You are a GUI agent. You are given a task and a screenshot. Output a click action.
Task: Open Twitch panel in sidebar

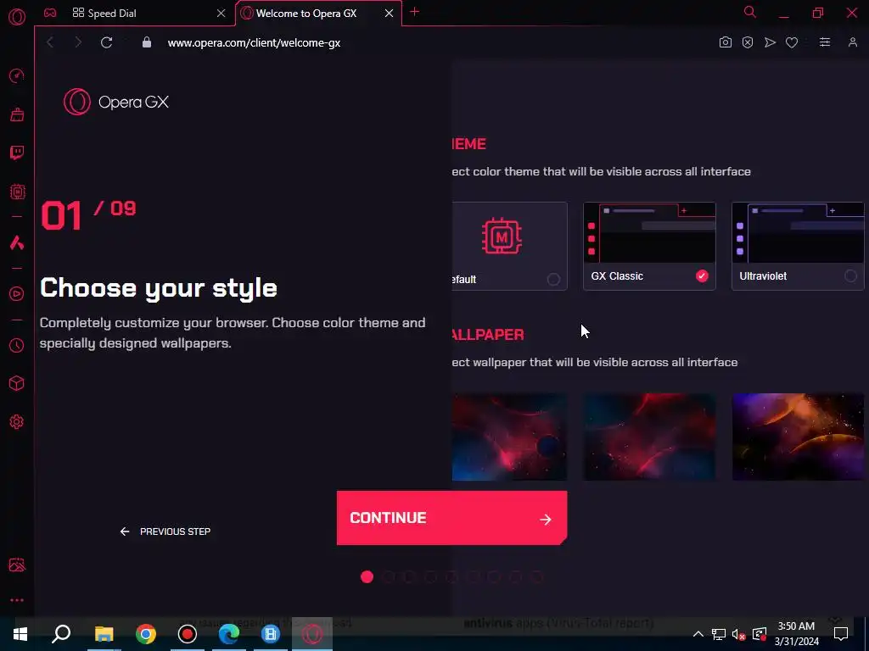[17, 153]
